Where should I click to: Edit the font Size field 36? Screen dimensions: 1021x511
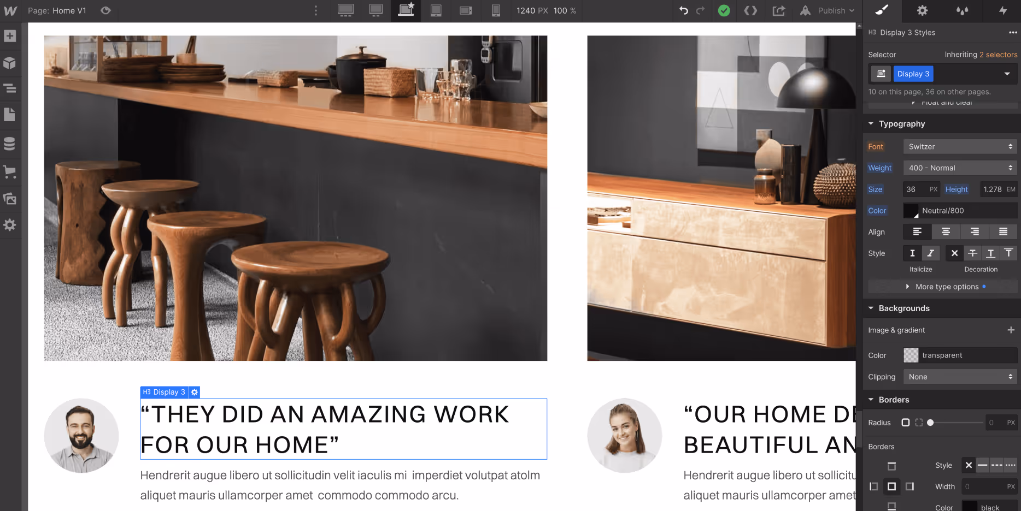[916, 189]
